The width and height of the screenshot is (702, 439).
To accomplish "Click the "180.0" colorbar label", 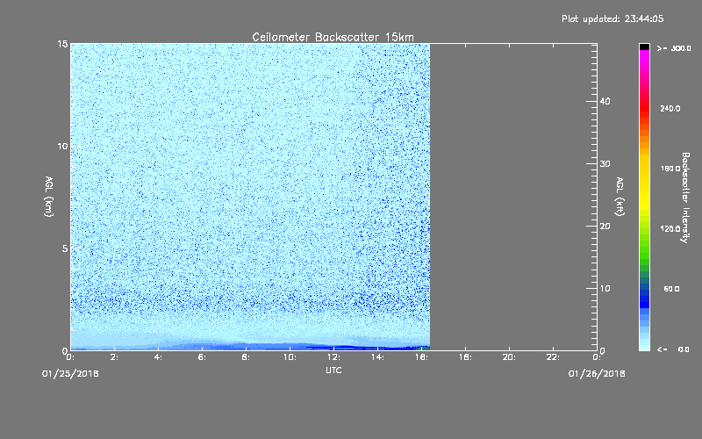I will click(670, 169).
